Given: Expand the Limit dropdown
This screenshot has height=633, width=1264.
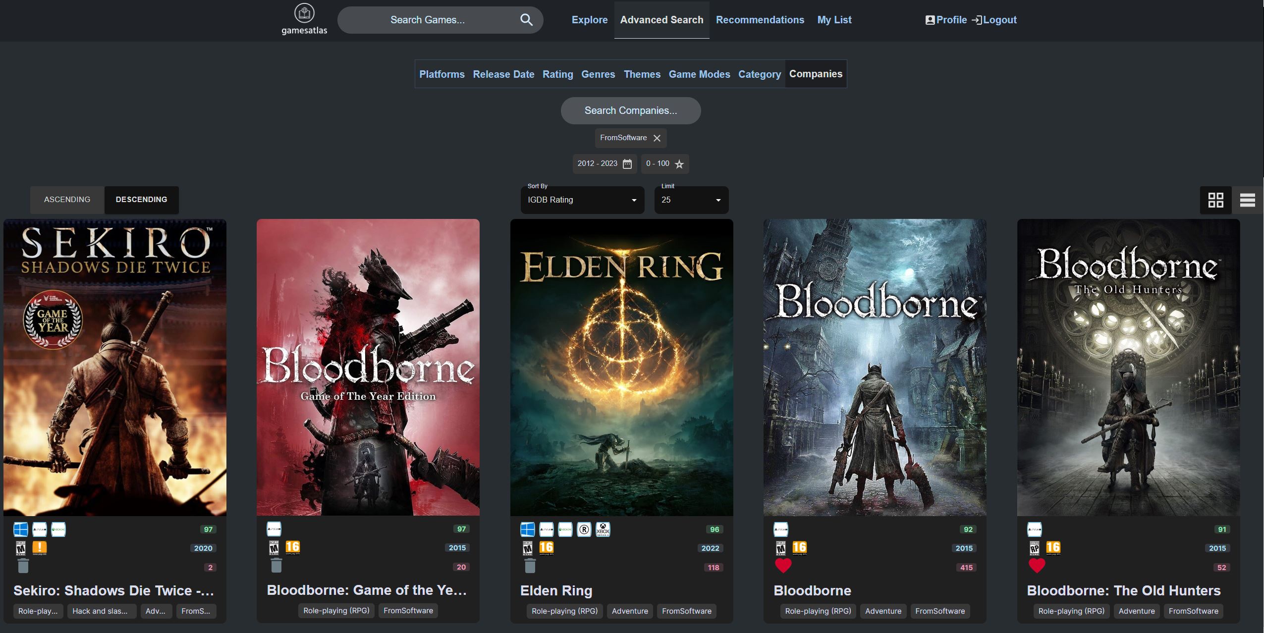Looking at the screenshot, I should (x=691, y=200).
